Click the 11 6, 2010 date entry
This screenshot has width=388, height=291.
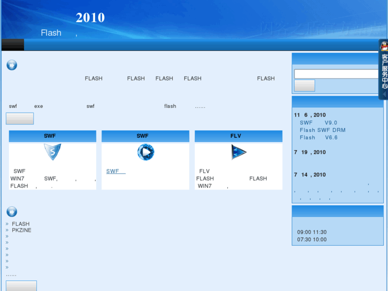pyautogui.click(x=310, y=115)
